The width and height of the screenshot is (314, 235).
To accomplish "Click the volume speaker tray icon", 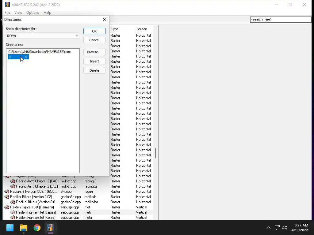I will 285,228.
